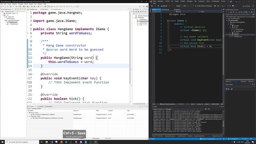Viewport: 256px width, 144px height.
Task: Expand JRE System Library in Package Explorer
Action: pyautogui.click(x=3, y=13)
